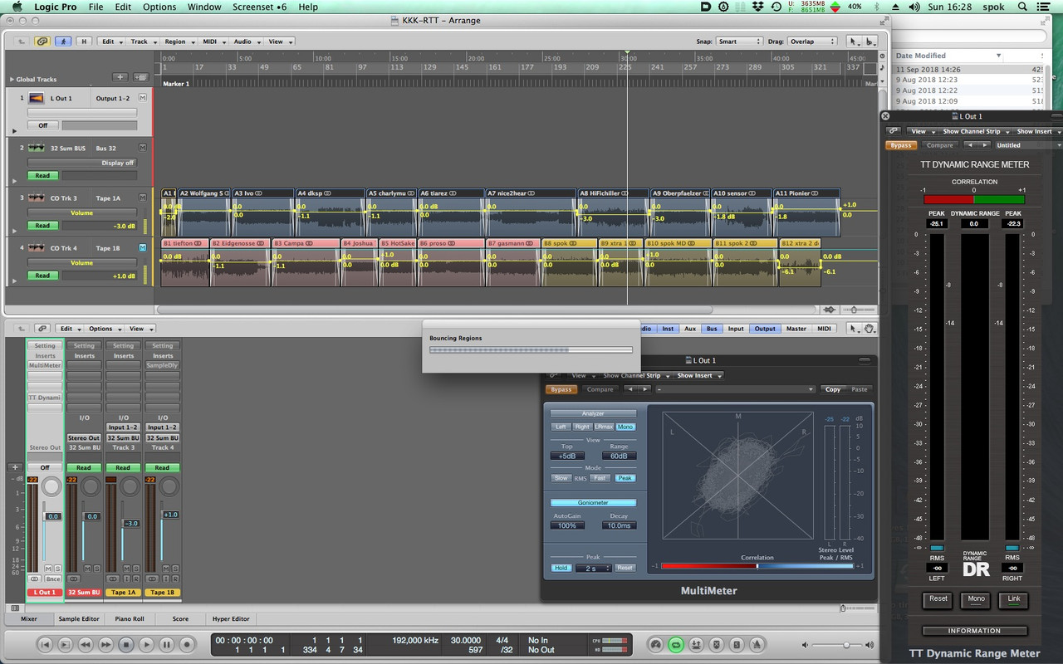
Task: Switch to the Score tab
Action: coord(180,618)
